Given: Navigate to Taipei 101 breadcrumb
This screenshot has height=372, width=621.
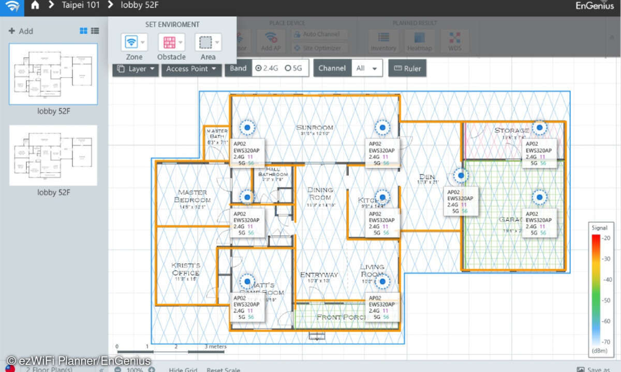Looking at the screenshot, I should [x=81, y=6].
